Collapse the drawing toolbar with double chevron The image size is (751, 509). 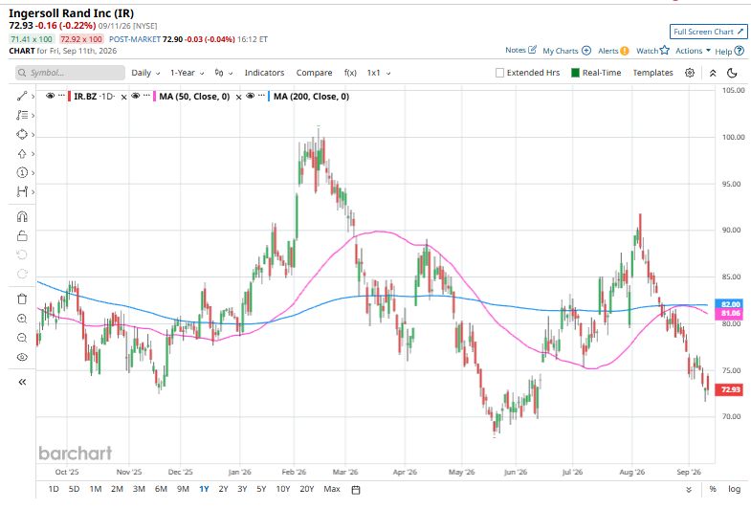[22, 382]
